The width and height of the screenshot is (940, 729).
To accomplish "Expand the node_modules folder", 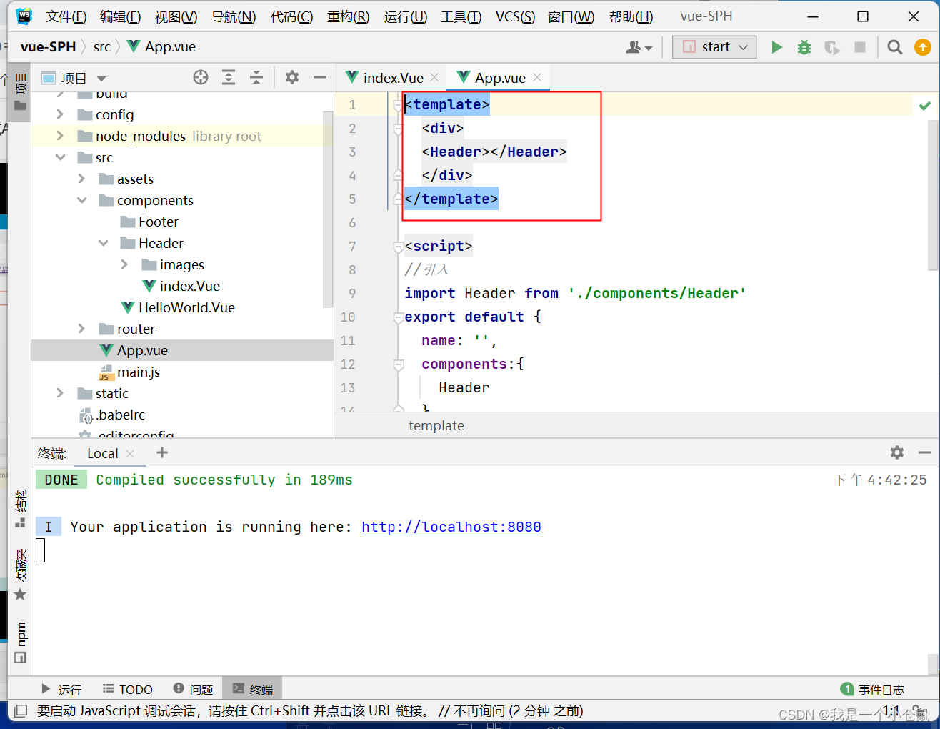I will (x=60, y=136).
